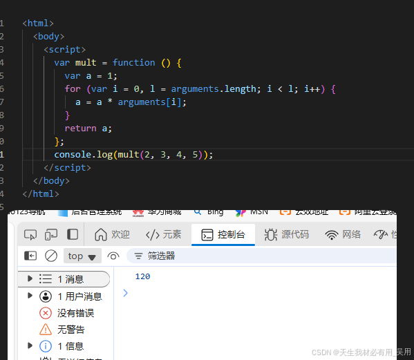
Task: Click the orange warning triangle icon
Action: (46, 330)
